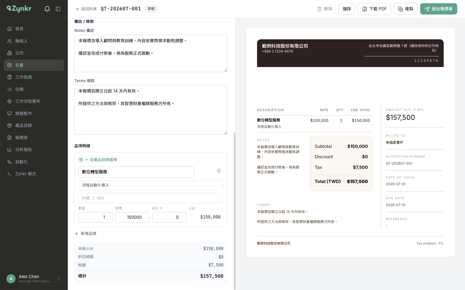Viewport: 465px width, 290px height.
Task: Move the line item up arrow
Action: pos(201,171)
